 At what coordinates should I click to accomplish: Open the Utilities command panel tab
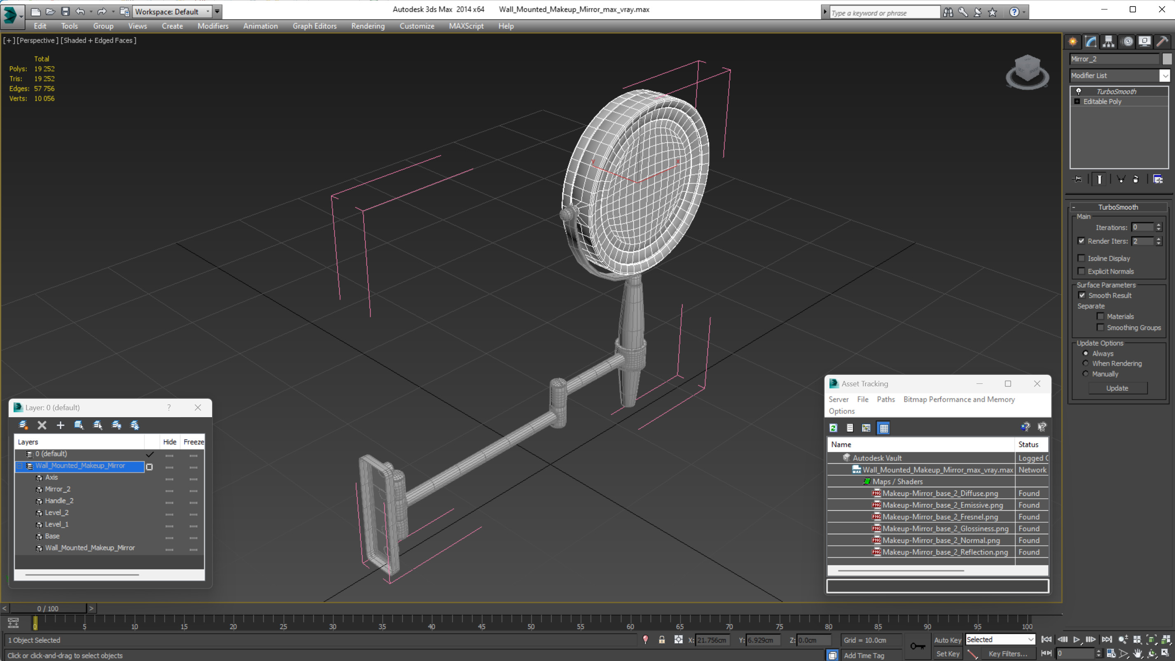[x=1163, y=42]
